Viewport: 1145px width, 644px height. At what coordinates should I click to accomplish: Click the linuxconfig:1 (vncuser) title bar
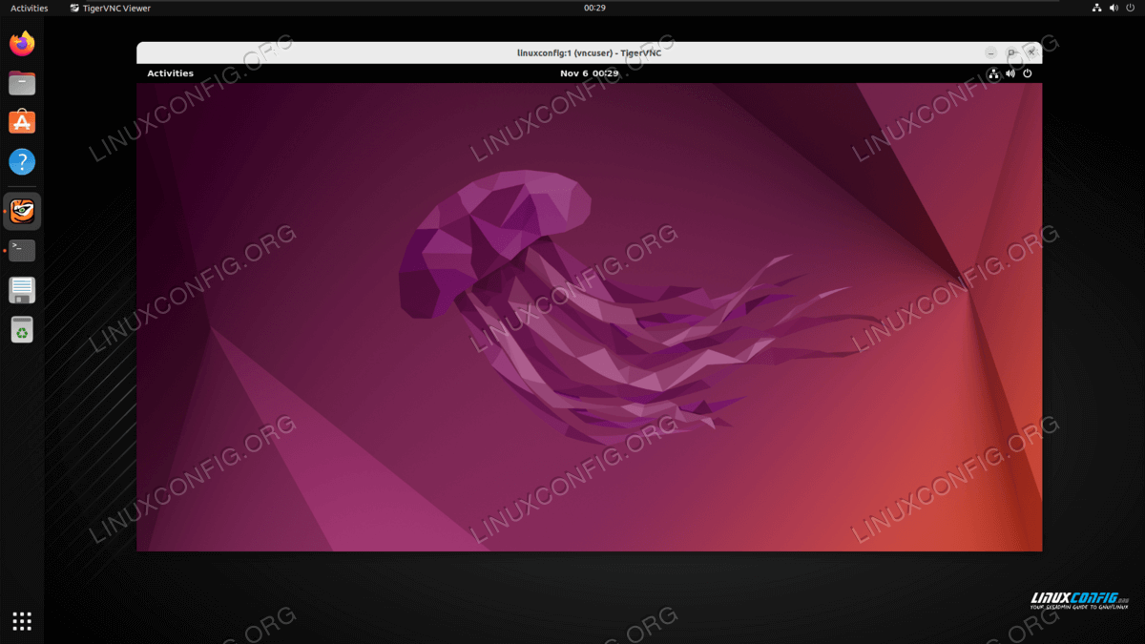589,52
